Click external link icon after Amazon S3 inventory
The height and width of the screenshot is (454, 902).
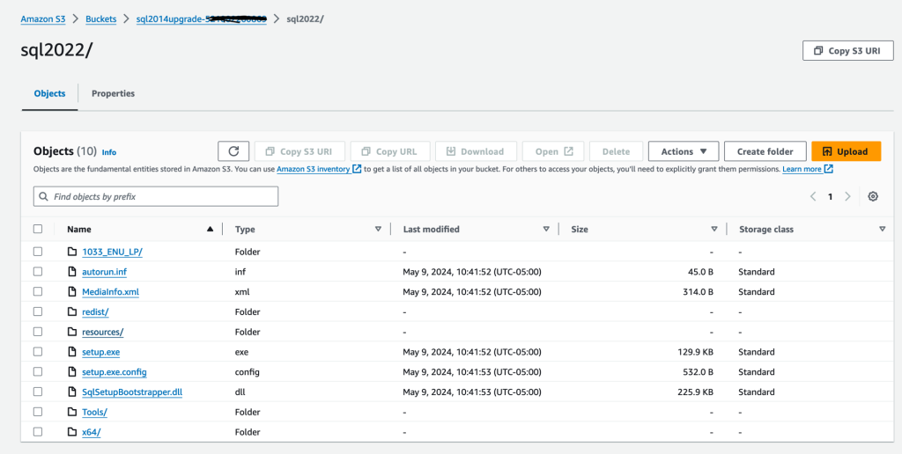358,169
